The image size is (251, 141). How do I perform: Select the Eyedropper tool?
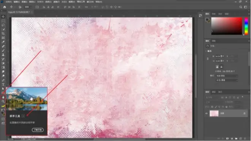(3, 42)
